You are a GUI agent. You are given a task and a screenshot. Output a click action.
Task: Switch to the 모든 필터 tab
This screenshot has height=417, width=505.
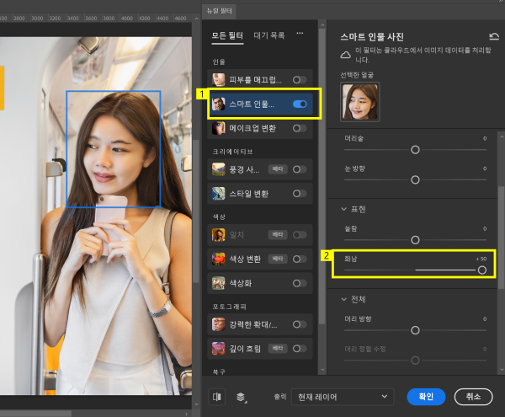click(227, 35)
